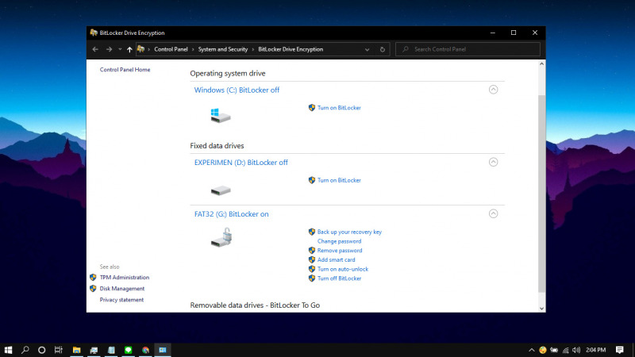Click EXPERIMEN (D:) BitLocker off heading
Viewport: 635px width, 357px height.
(241, 163)
